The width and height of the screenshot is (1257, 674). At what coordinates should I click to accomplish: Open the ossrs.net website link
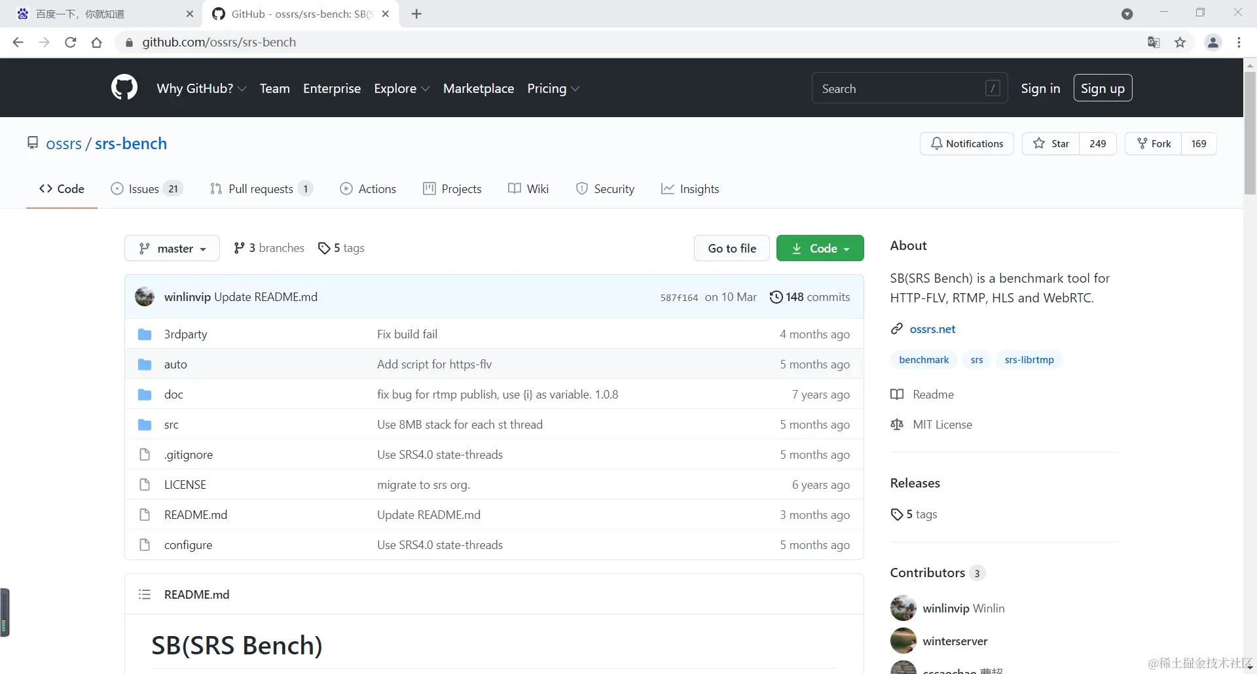click(932, 328)
